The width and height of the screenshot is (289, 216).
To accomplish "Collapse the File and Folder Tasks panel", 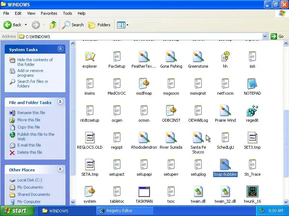I will (x=60, y=102).
